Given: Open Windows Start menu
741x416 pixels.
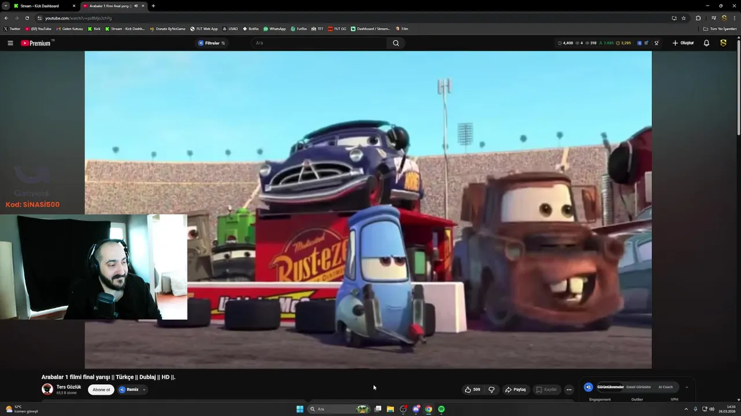Looking at the screenshot, I should 300,409.
